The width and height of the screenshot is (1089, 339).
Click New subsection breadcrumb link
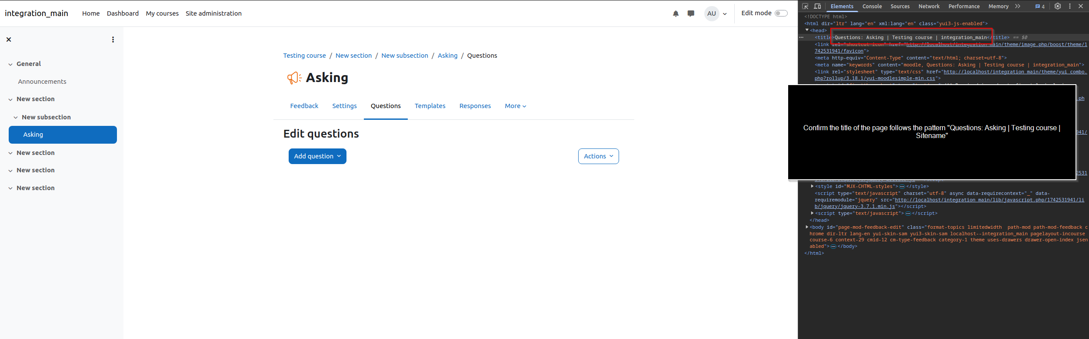405,56
